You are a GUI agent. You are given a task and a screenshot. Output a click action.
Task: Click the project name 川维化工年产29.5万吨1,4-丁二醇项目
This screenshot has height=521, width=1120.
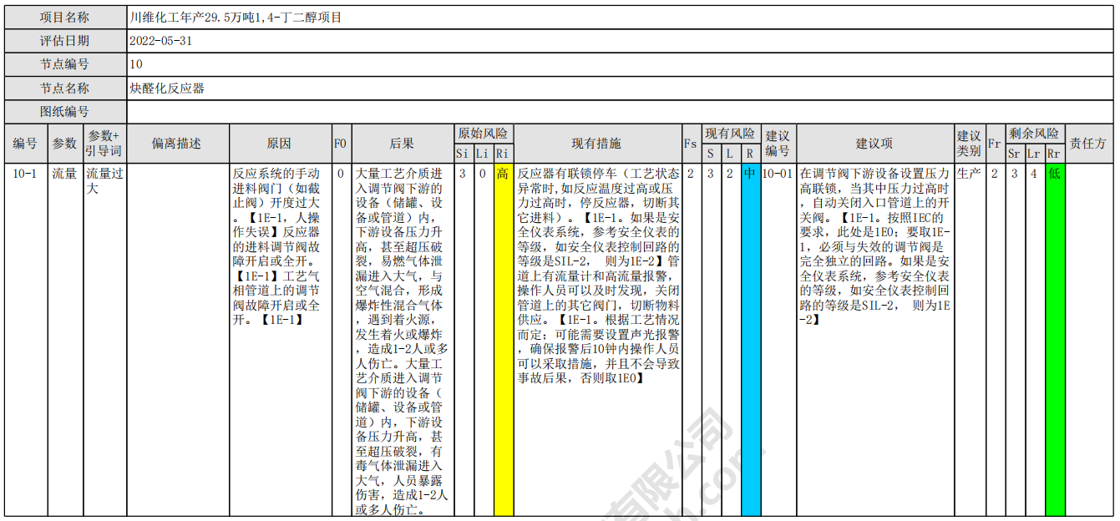coord(236,18)
